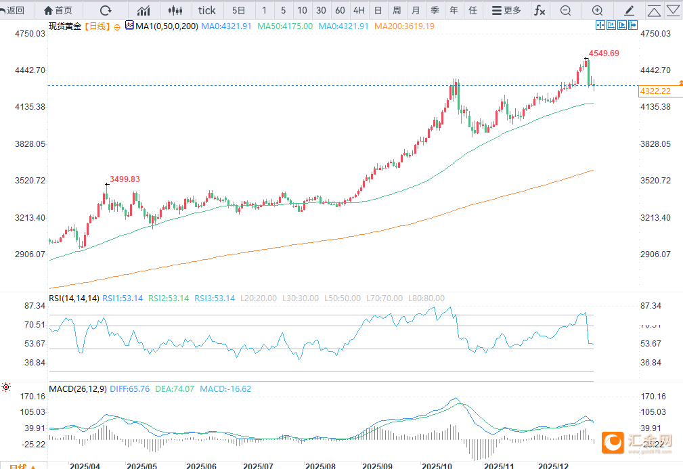Image resolution: width=683 pixels, height=469 pixels.
Task: Go back with the 返回 button
Action: [14, 10]
